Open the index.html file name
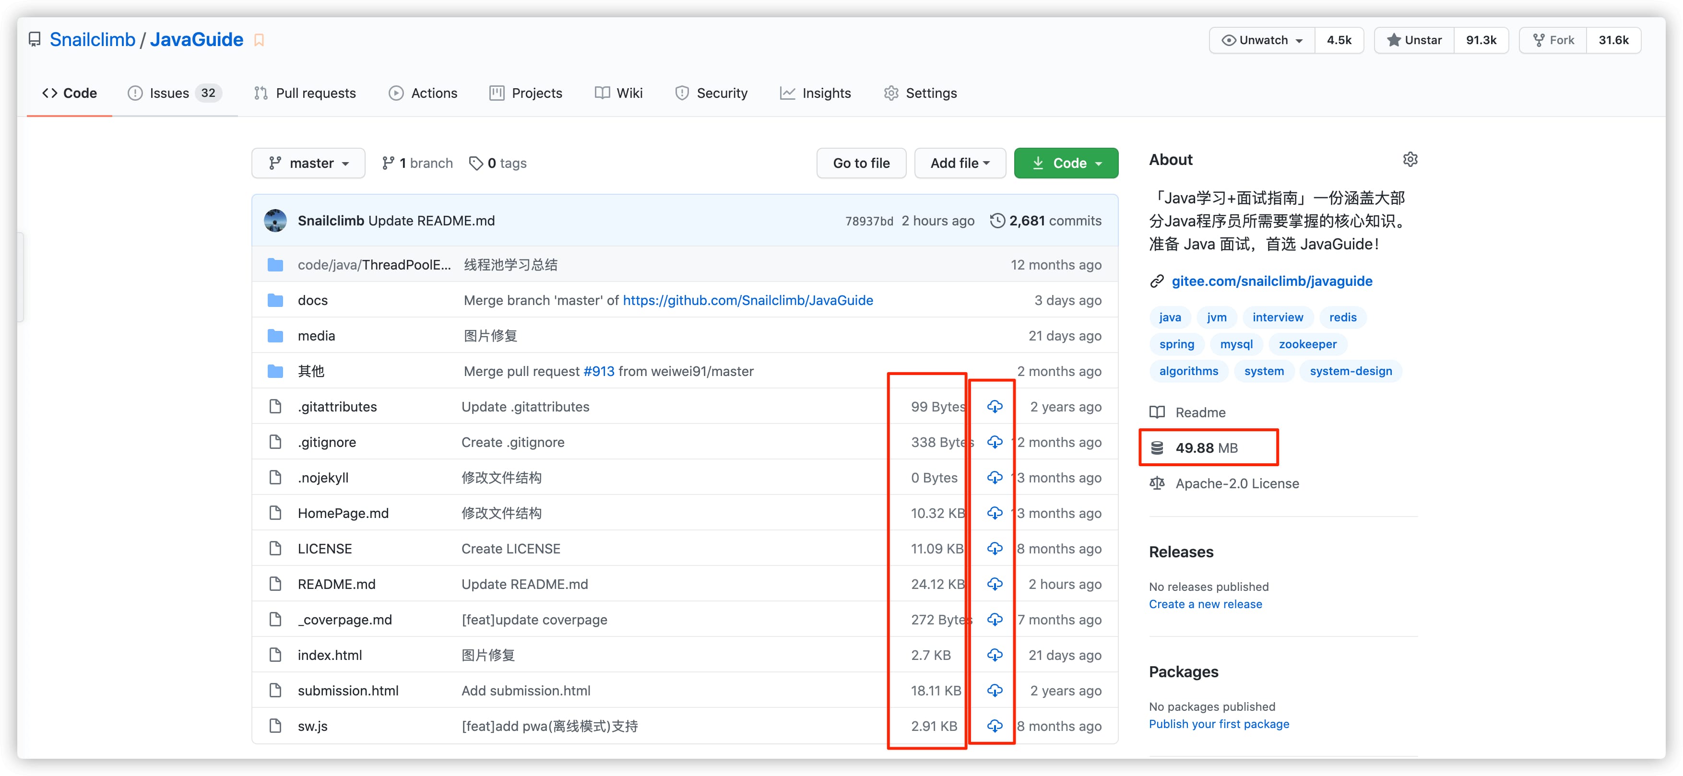Image resolution: width=1683 pixels, height=776 pixels. pos(330,655)
